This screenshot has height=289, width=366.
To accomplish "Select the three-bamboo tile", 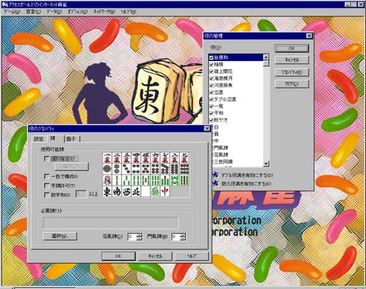I will [x=126, y=180].
